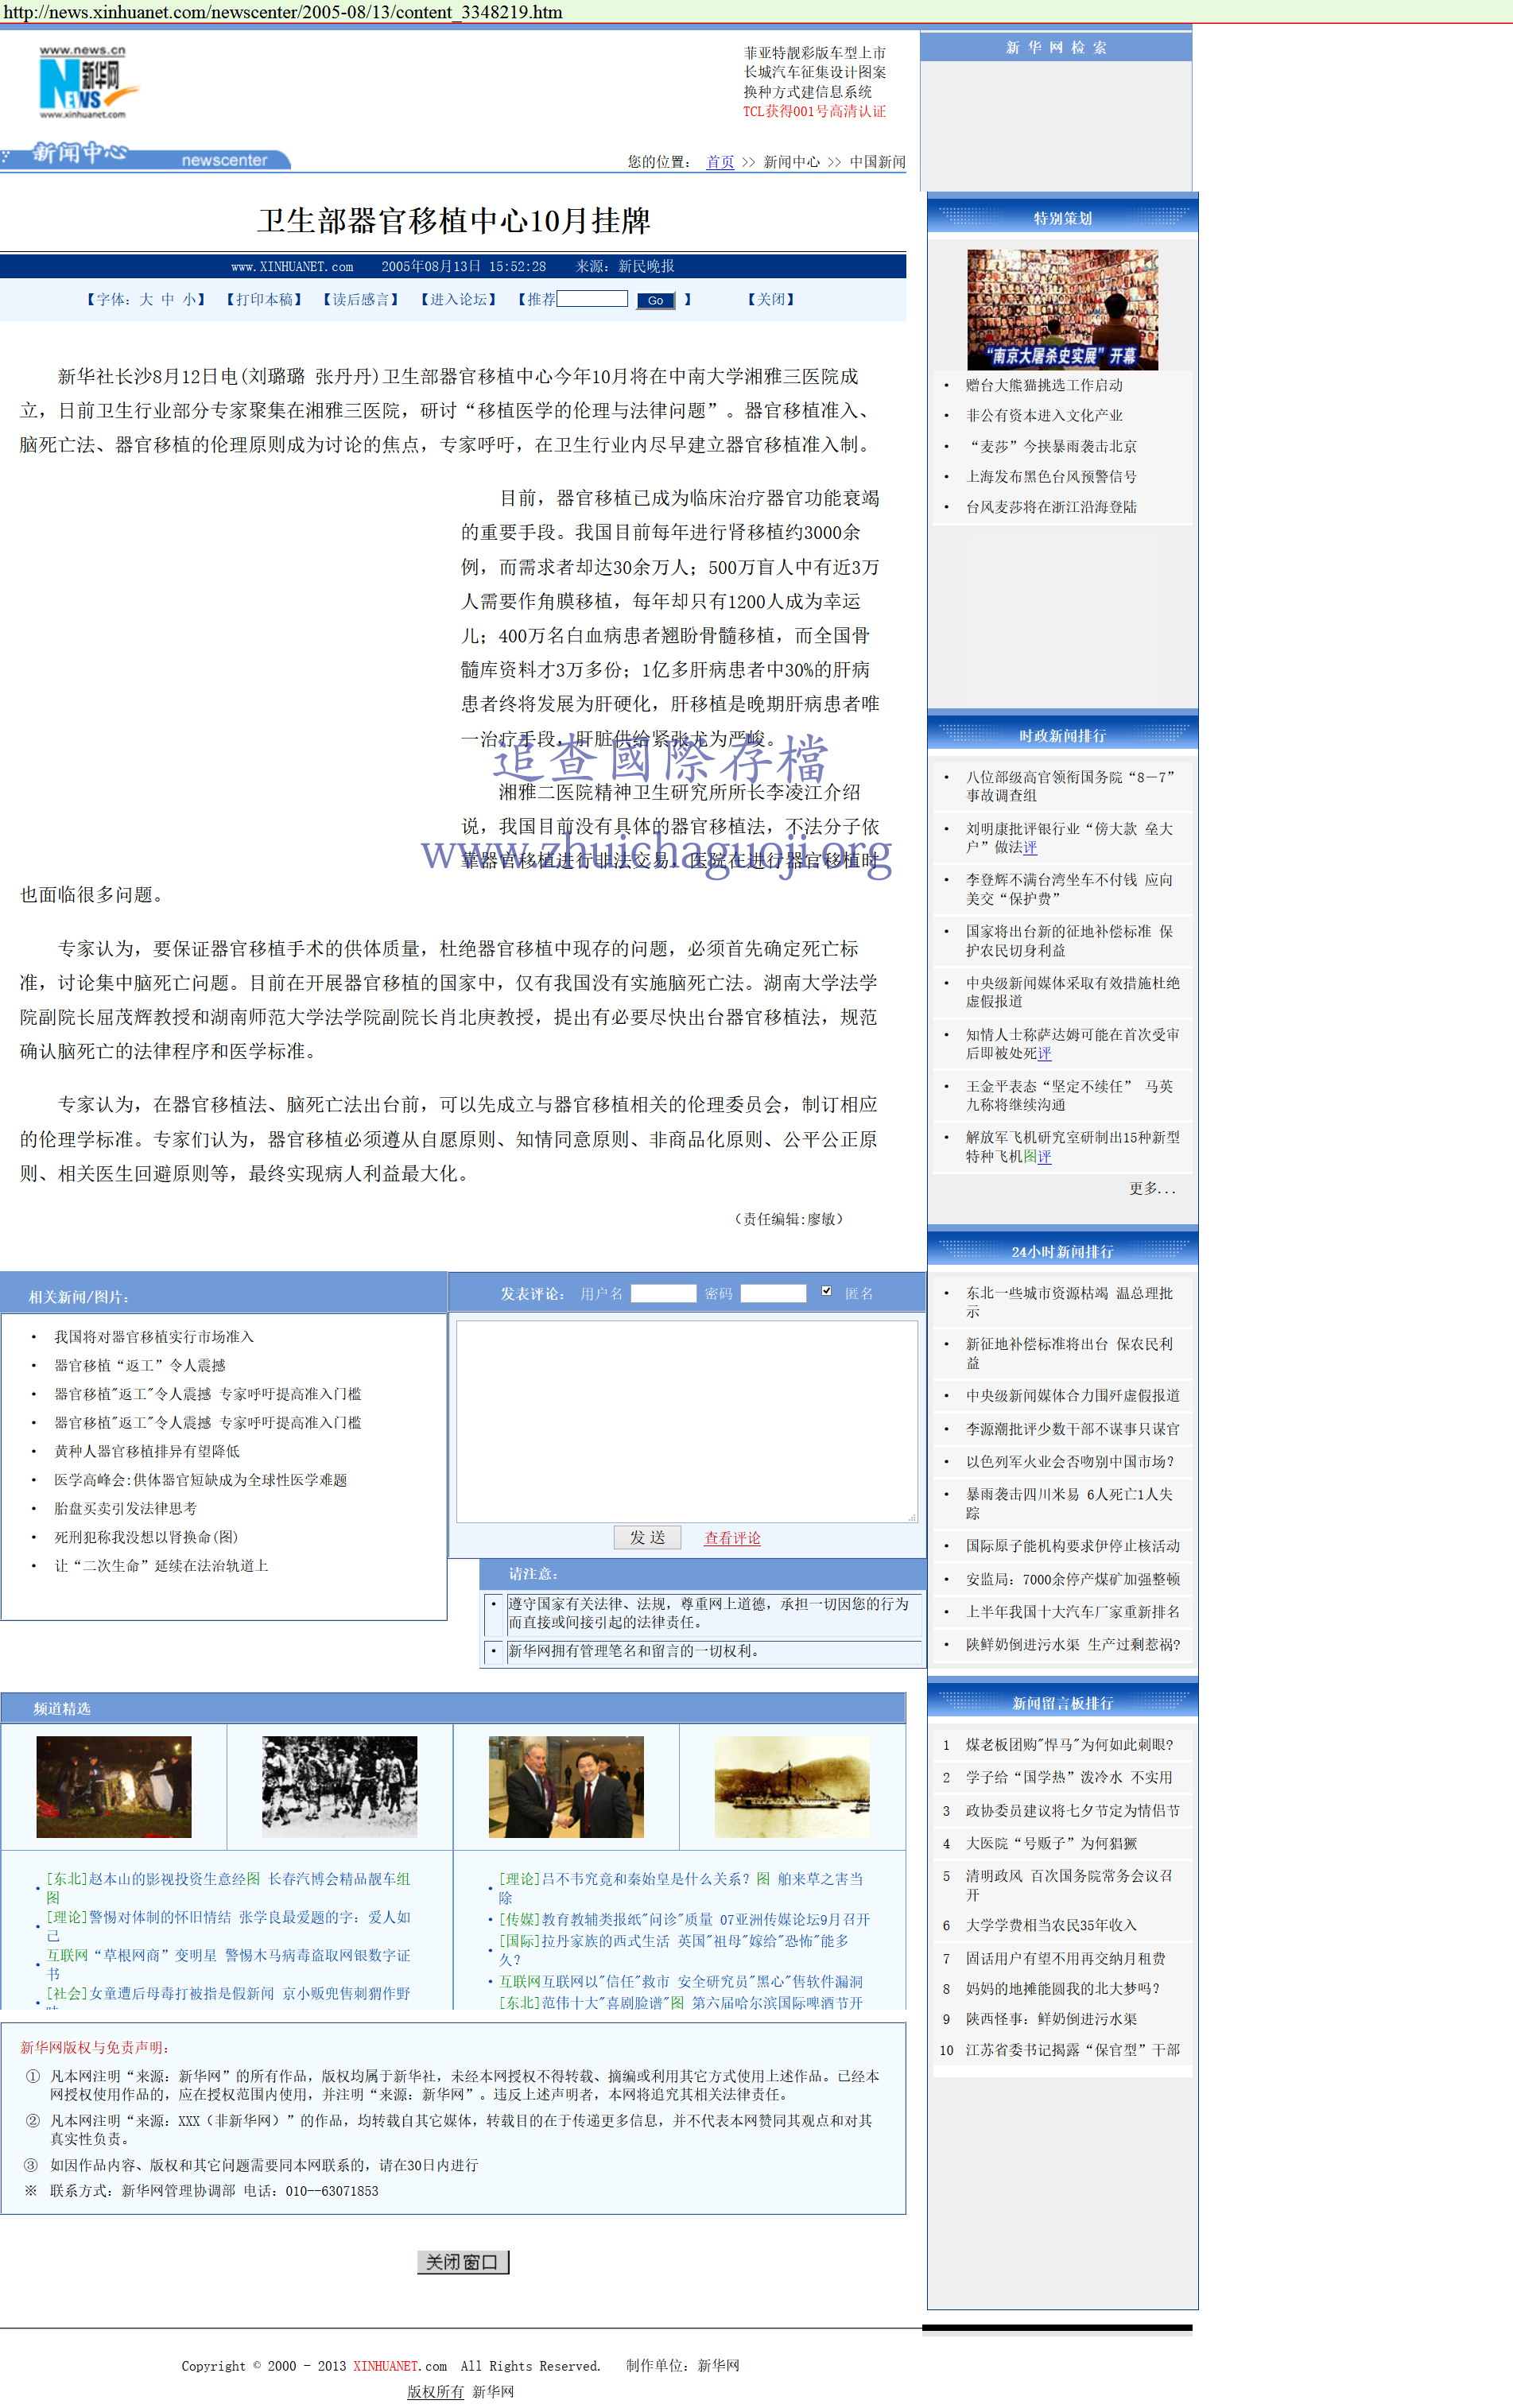Expand 更多... in 时政新闻排行

pos(1152,1188)
